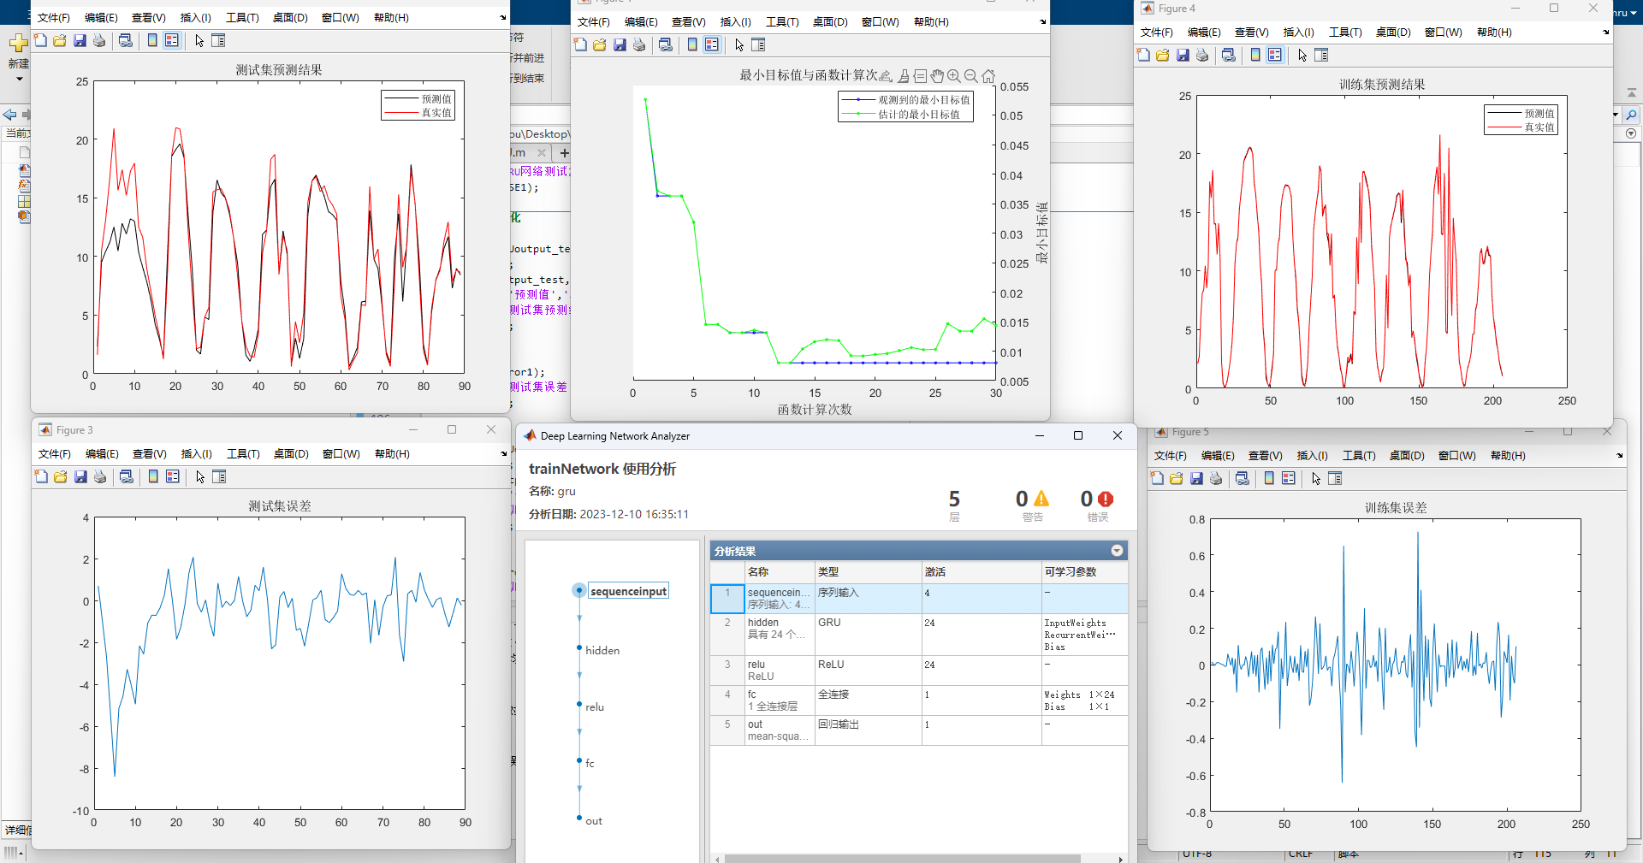Restore view with home icon on 最小目标值 plot

coord(988,76)
